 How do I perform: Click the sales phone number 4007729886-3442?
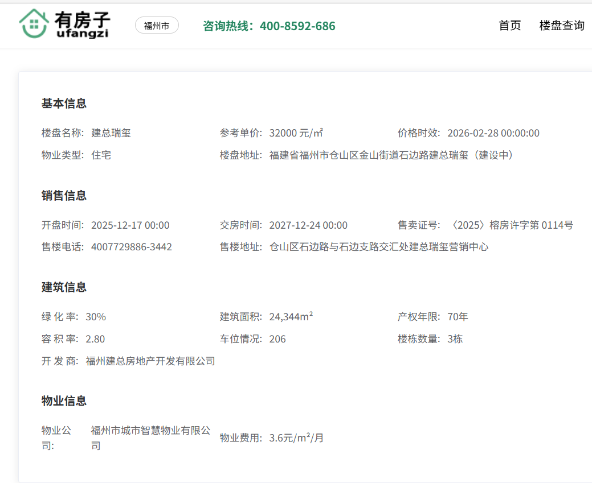point(131,247)
